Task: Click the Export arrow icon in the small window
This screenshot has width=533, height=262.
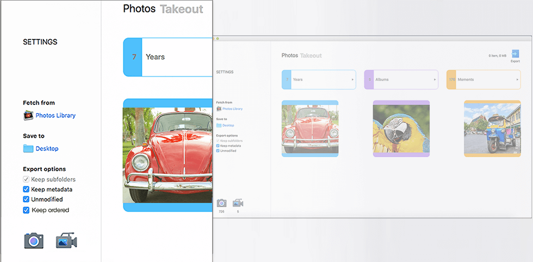Action: click(x=516, y=54)
